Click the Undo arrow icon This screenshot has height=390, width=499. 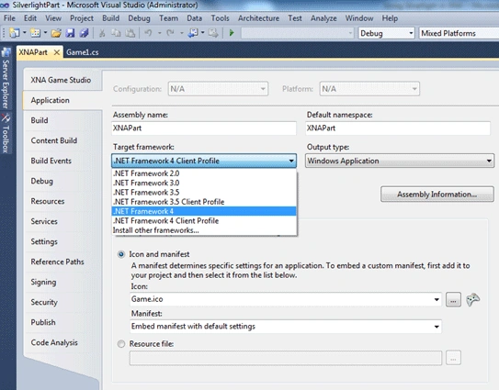(148, 33)
